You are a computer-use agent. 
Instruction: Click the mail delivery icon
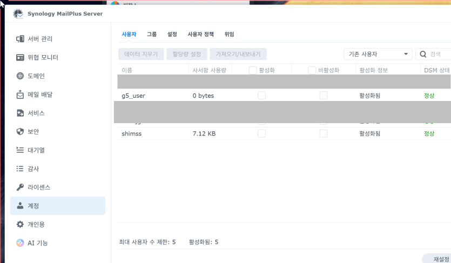tap(20, 95)
